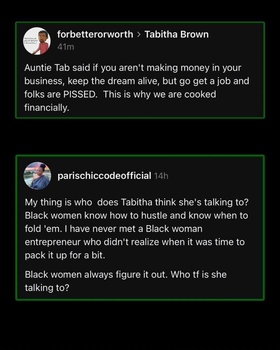
Task: Go to the Tabitha Brown thread link
Action: click(x=176, y=34)
